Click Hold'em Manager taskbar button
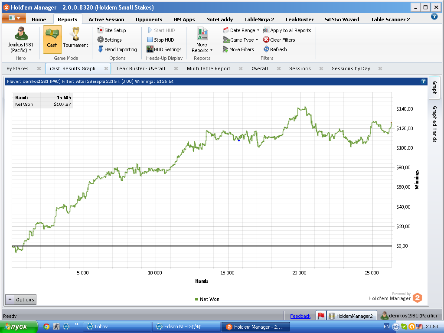This screenshot has height=333, width=444. (256, 327)
